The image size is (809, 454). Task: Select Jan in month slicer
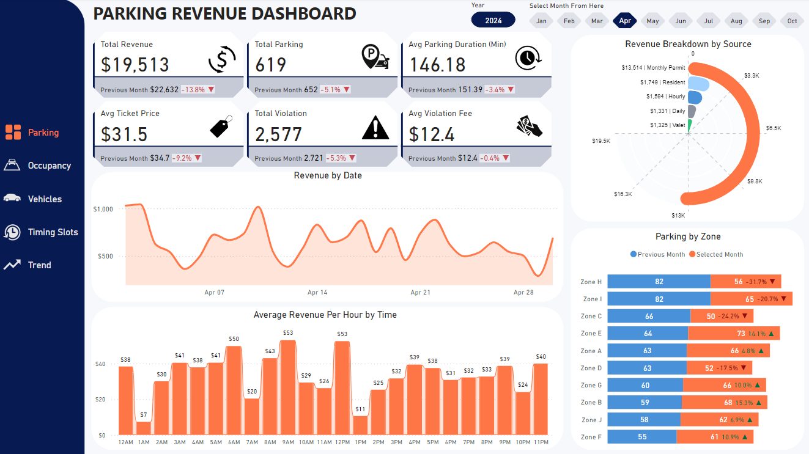(x=541, y=21)
